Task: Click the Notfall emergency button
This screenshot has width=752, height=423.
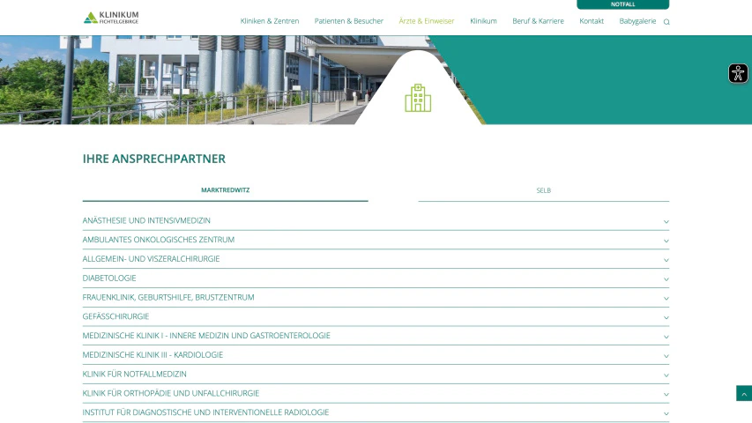Action: click(622, 4)
